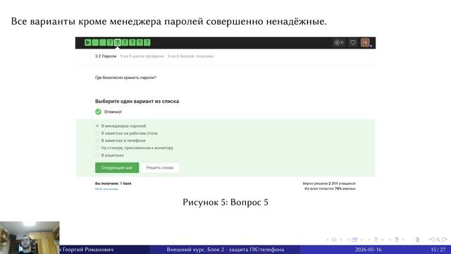The width and height of the screenshot is (451, 254).
Task: Open the user avatar profile menu
Action: coord(365,42)
